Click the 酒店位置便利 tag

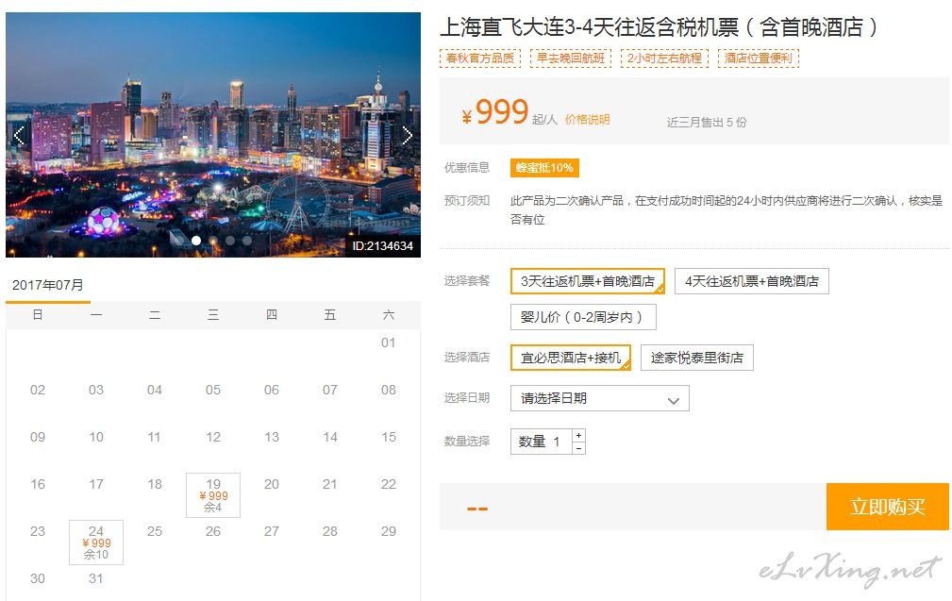(x=759, y=58)
